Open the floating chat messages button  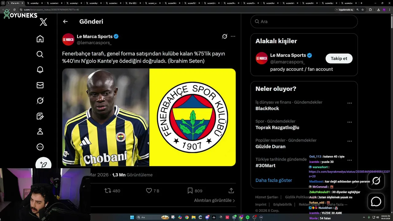coord(376,201)
